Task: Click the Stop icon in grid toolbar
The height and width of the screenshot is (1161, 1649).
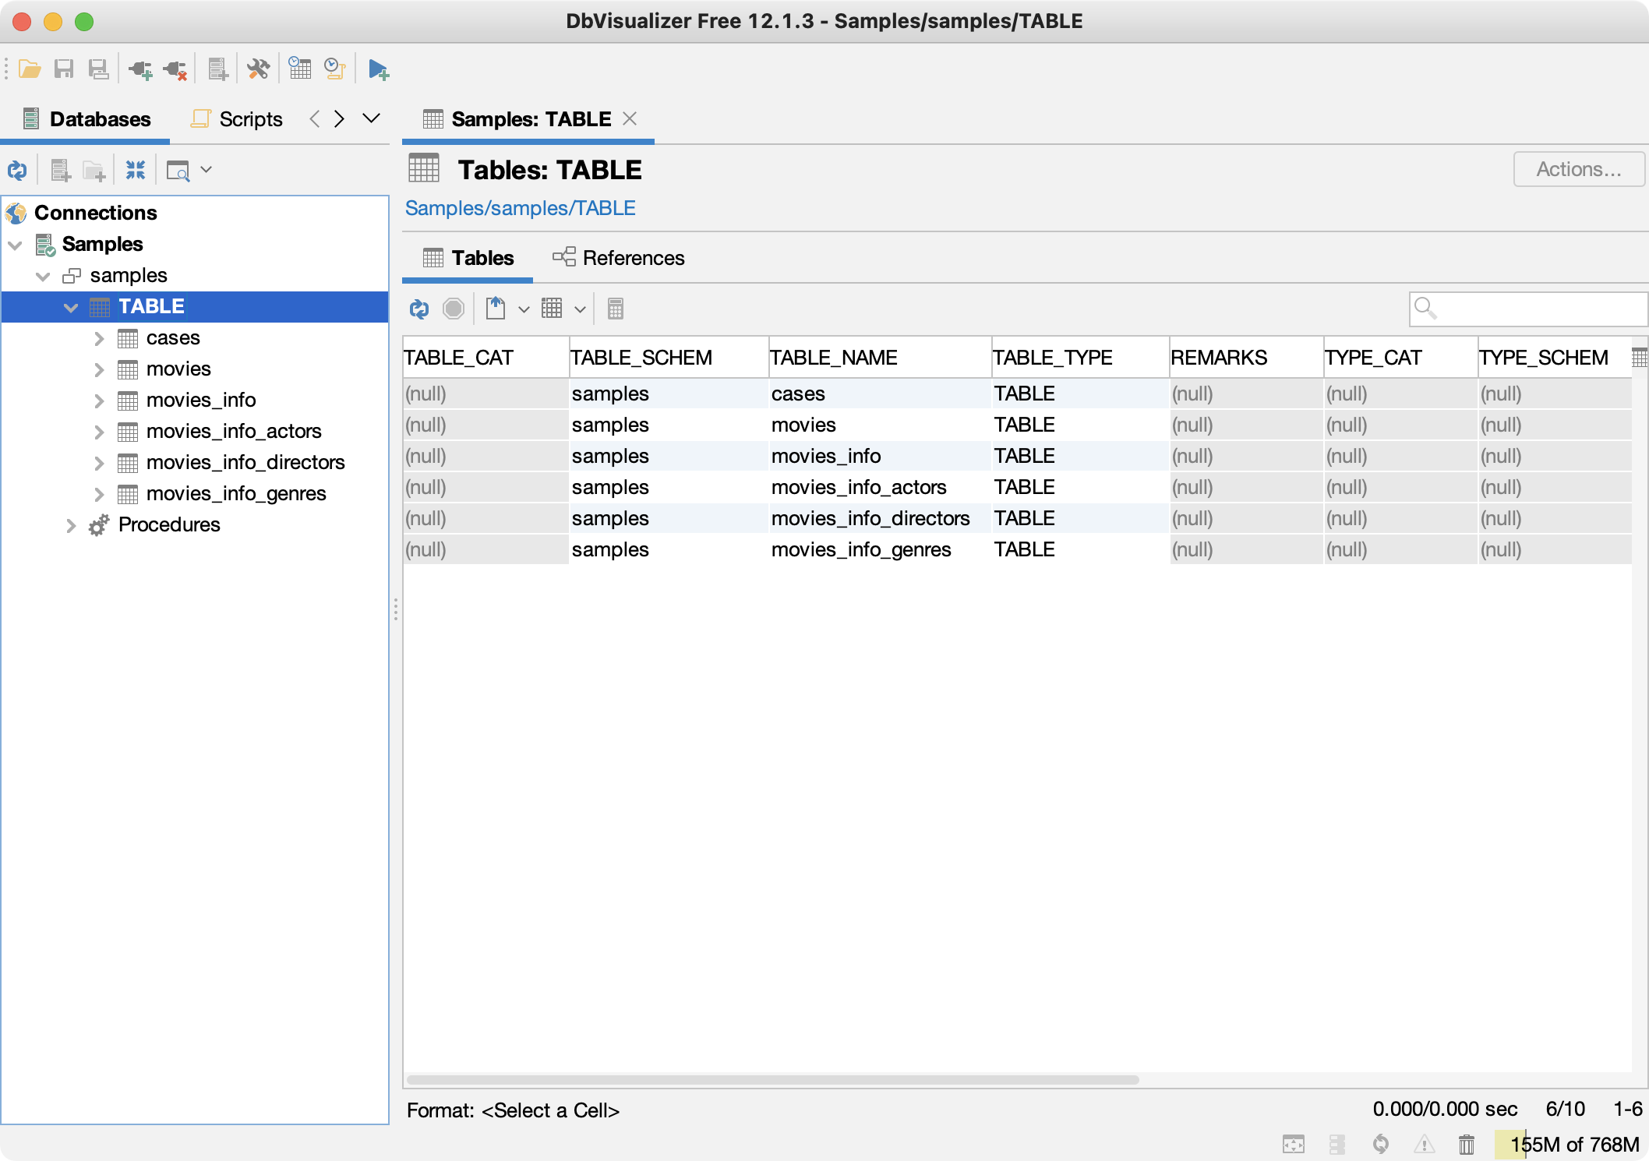Action: click(x=454, y=309)
